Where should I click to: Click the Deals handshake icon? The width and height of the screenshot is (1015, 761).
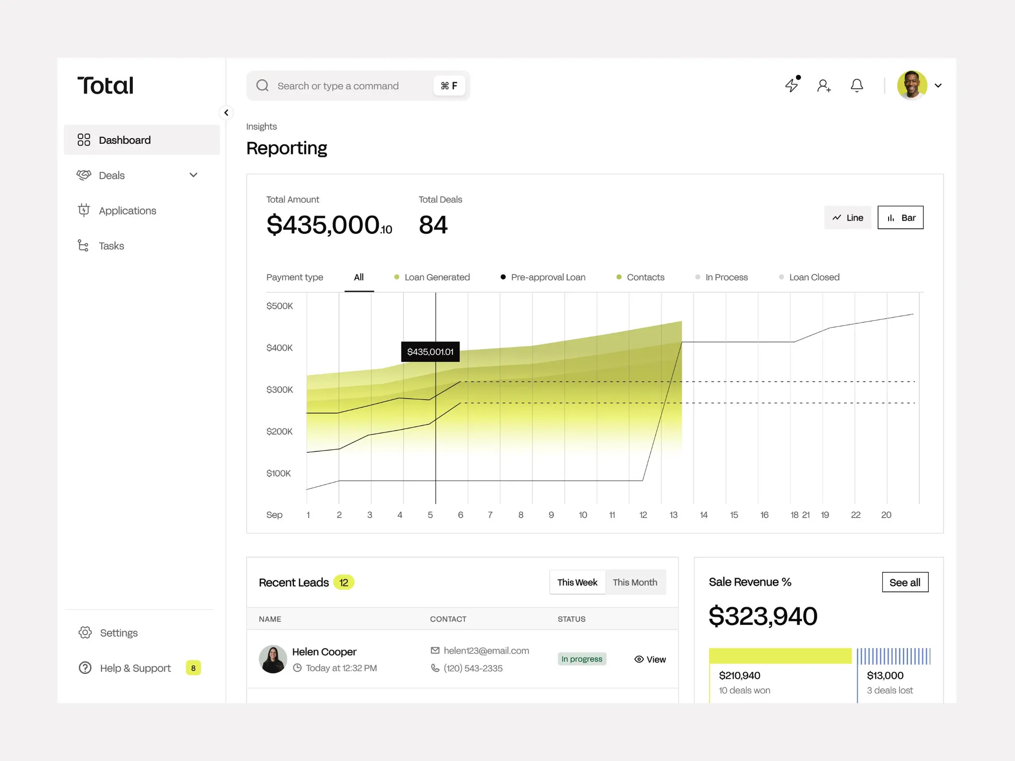point(84,175)
